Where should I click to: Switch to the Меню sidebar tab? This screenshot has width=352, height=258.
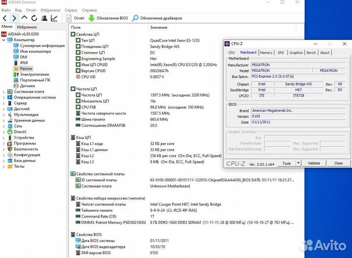coord(7,27)
